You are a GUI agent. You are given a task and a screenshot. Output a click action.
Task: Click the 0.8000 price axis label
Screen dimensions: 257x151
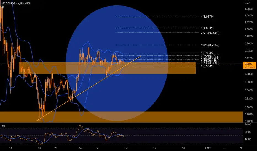pyautogui.click(x=248, y=107)
